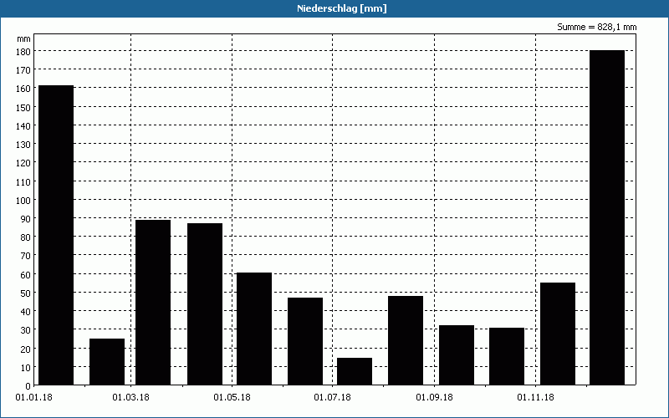The image size is (669, 418).
Task: Click the mm unit label on the y-axis
Action: pos(24,39)
